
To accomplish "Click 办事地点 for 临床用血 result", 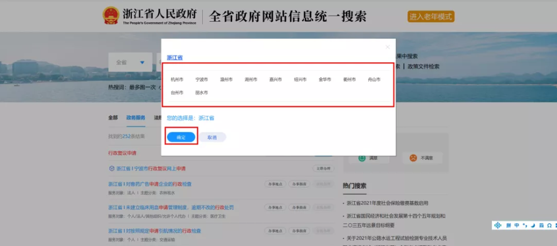I will 275,208.
